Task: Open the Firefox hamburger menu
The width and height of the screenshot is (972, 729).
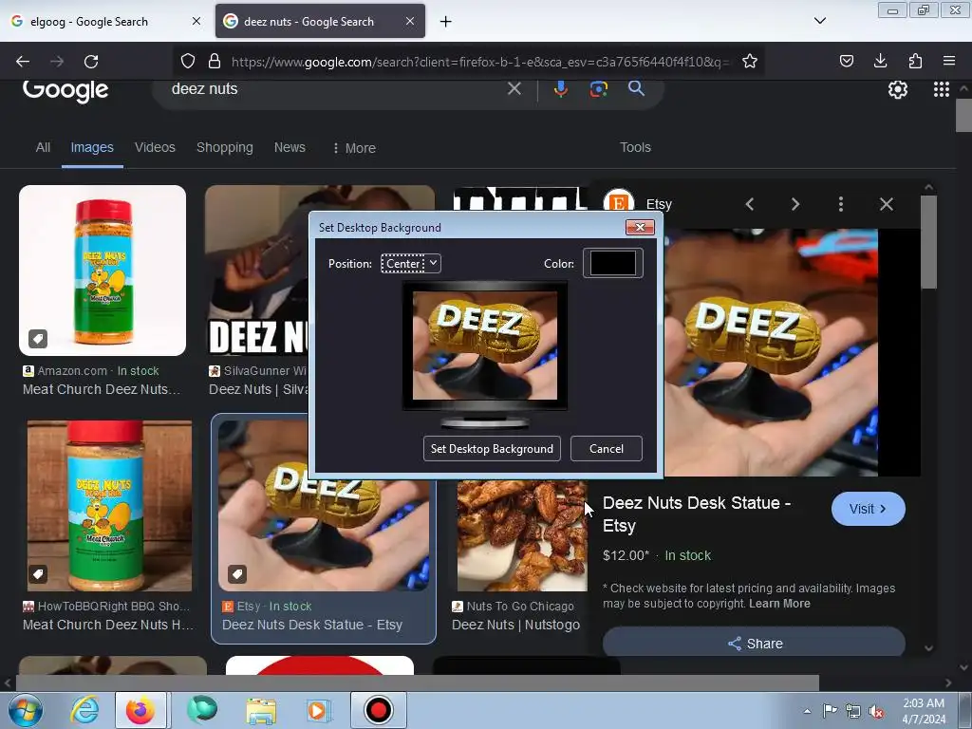Action: 949,61
